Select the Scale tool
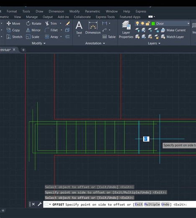 pos(33,37)
